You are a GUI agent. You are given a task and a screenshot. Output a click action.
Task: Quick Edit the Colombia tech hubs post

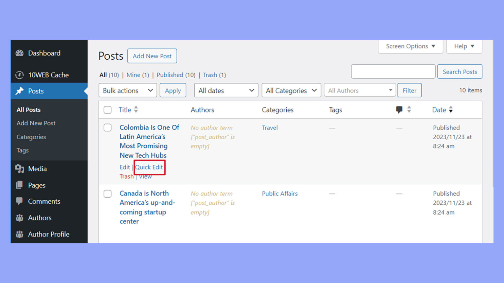point(149,167)
